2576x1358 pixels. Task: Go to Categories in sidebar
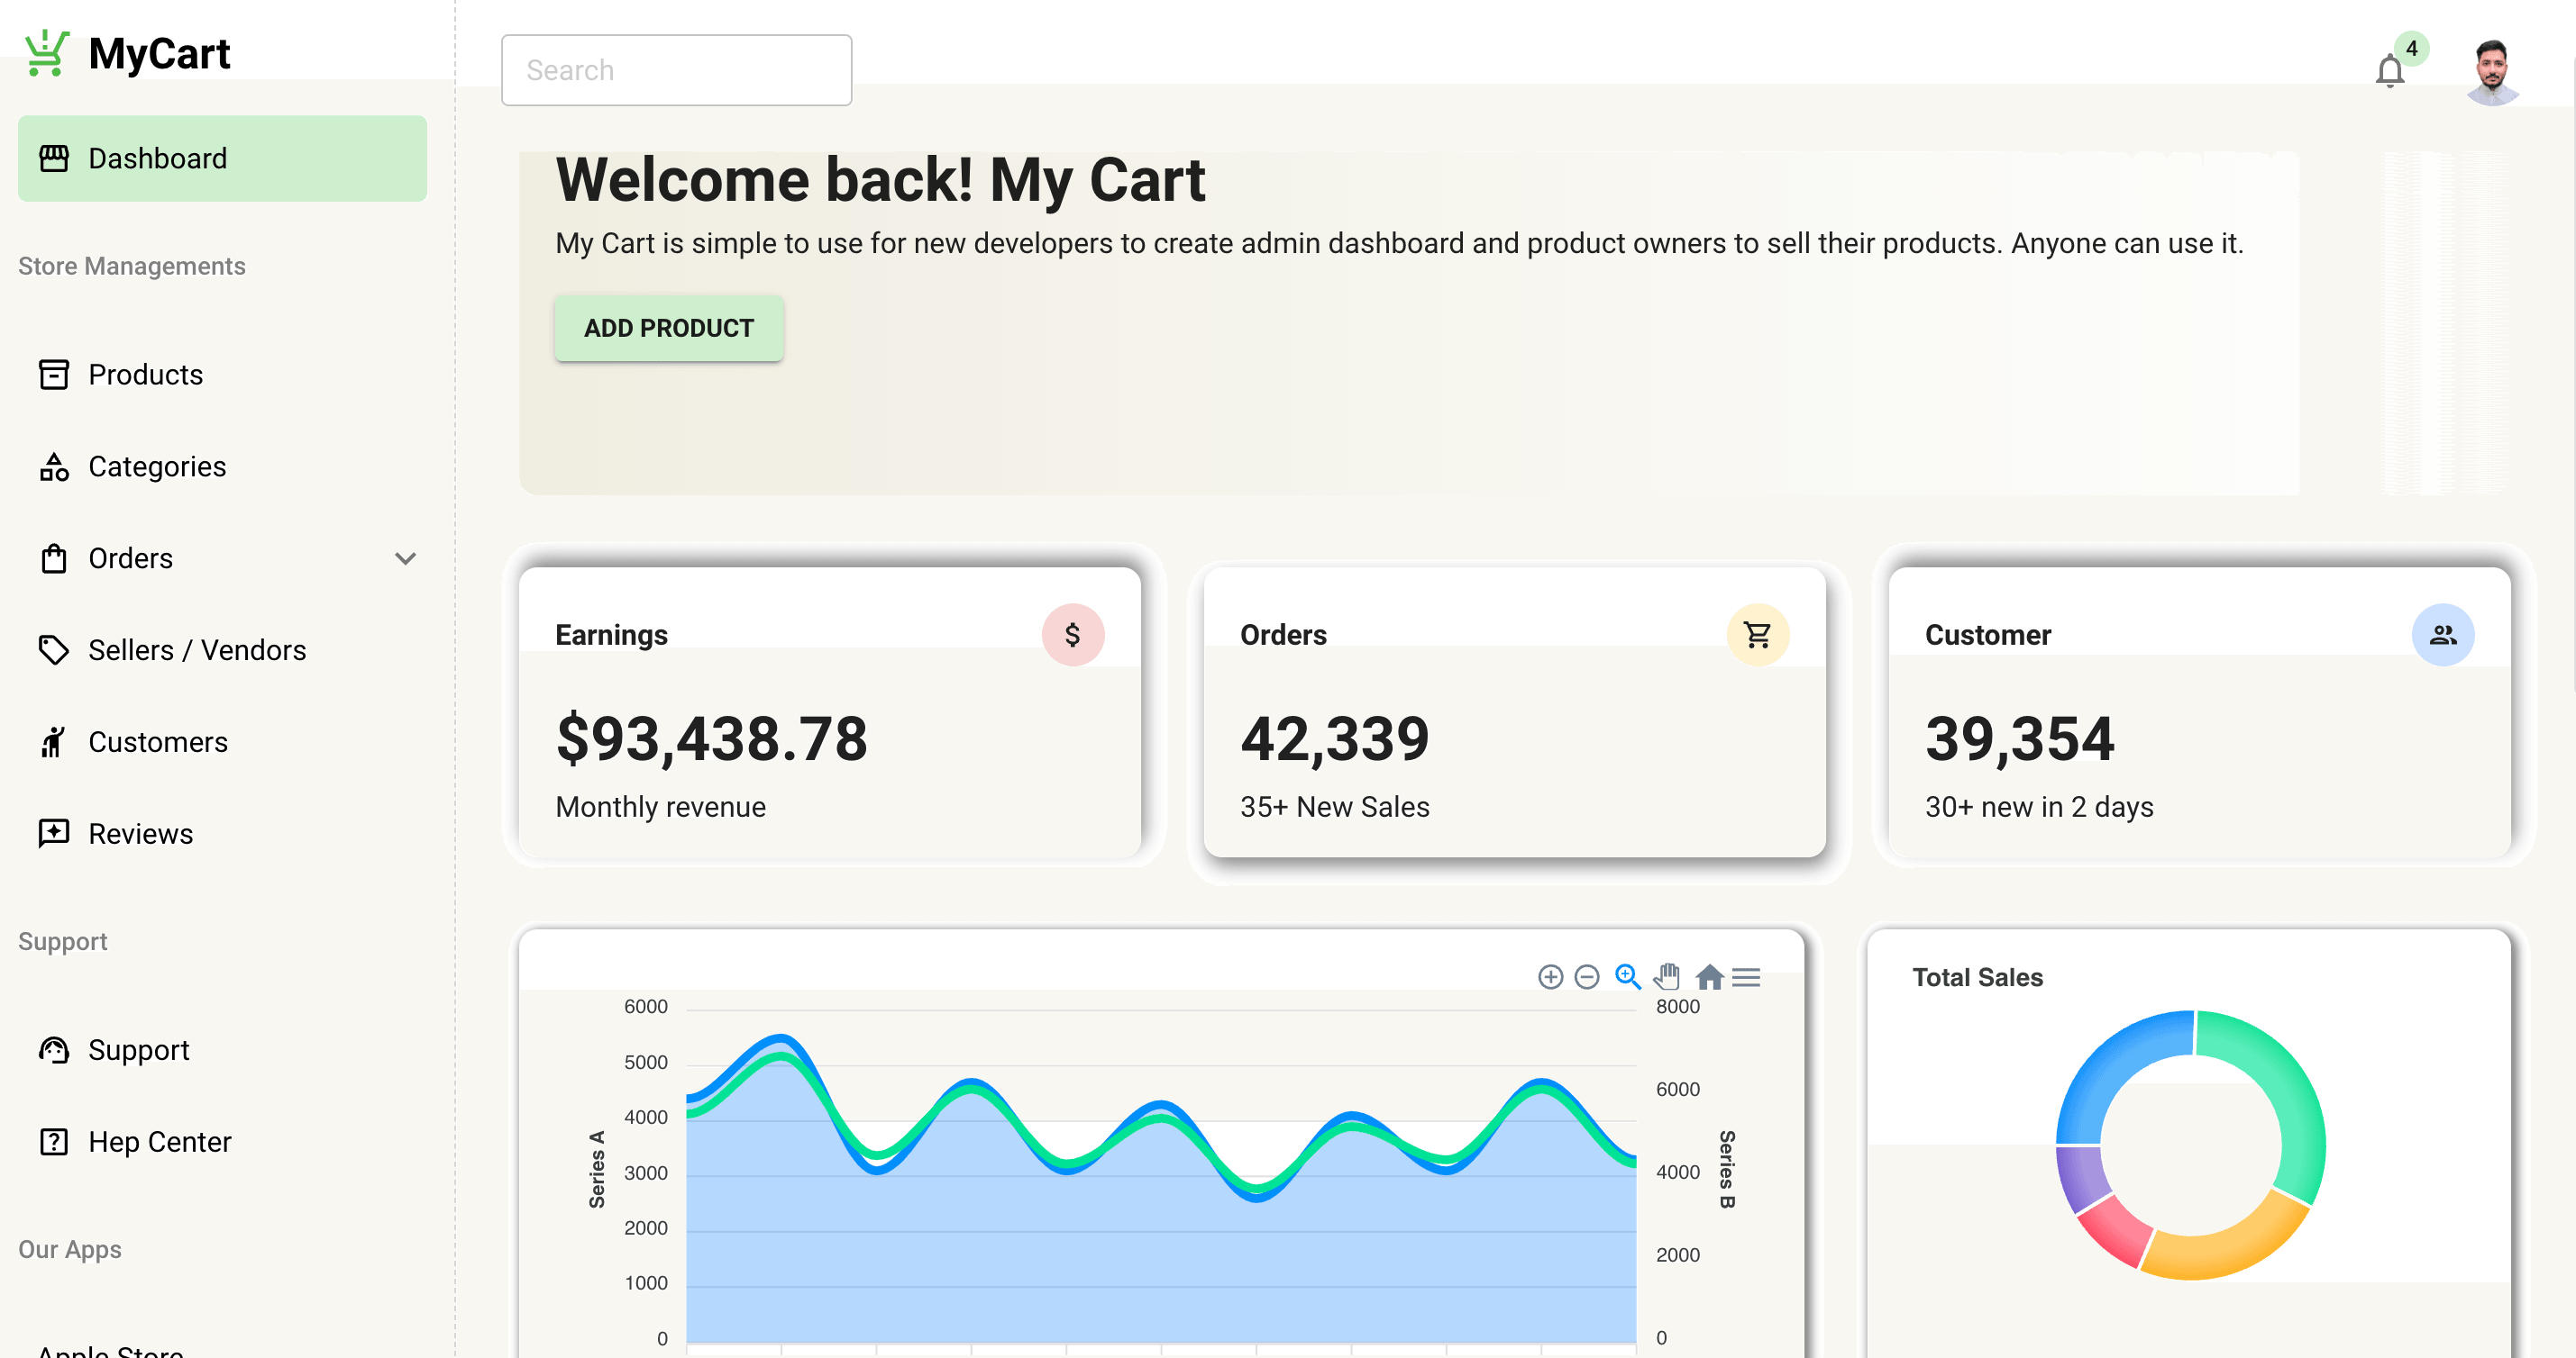pyautogui.click(x=157, y=466)
